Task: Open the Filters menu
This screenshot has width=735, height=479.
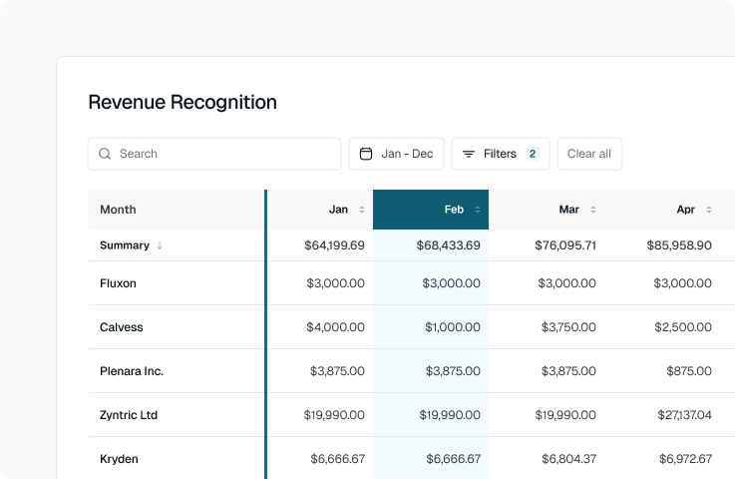Action: click(x=500, y=154)
